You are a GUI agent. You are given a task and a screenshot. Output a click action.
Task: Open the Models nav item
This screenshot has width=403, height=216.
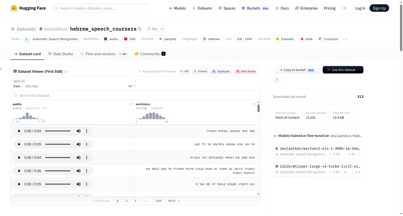(x=177, y=8)
